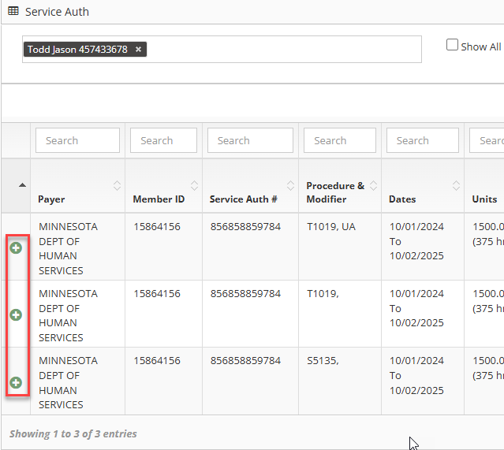Click Member ID 15864156 in the S5135 row

click(x=157, y=361)
